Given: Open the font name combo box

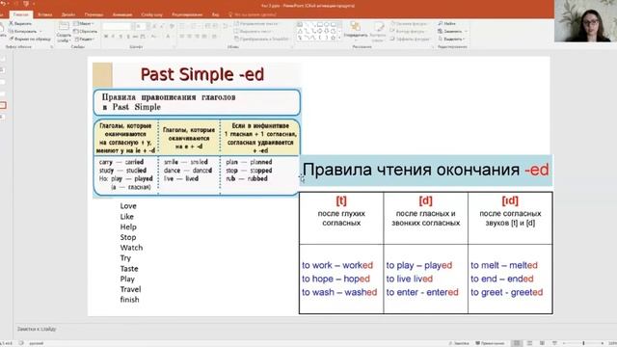Looking at the screenshot, I should 117,26.
